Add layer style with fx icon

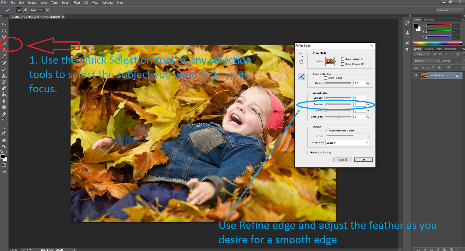425,249
